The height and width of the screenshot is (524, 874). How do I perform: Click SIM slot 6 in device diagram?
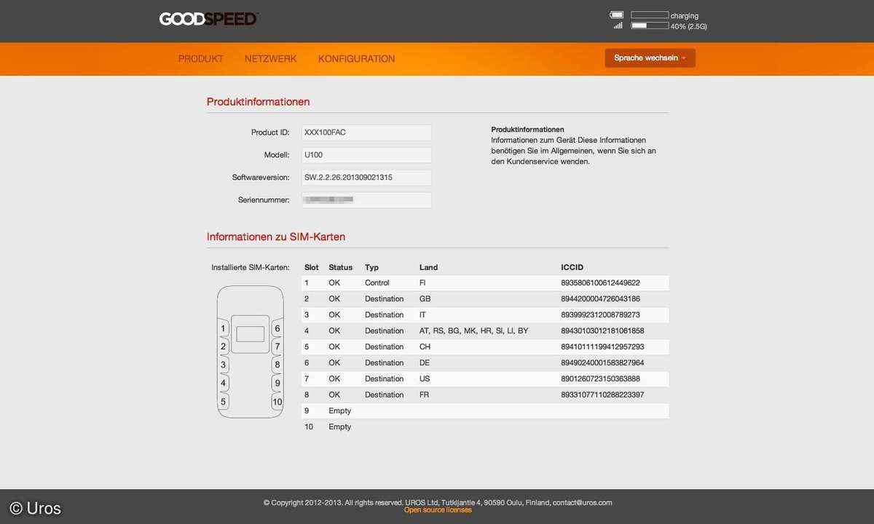point(277,329)
